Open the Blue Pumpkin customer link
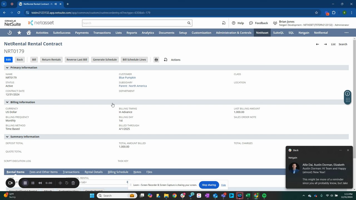This screenshot has width=356, height=200. 127,77
